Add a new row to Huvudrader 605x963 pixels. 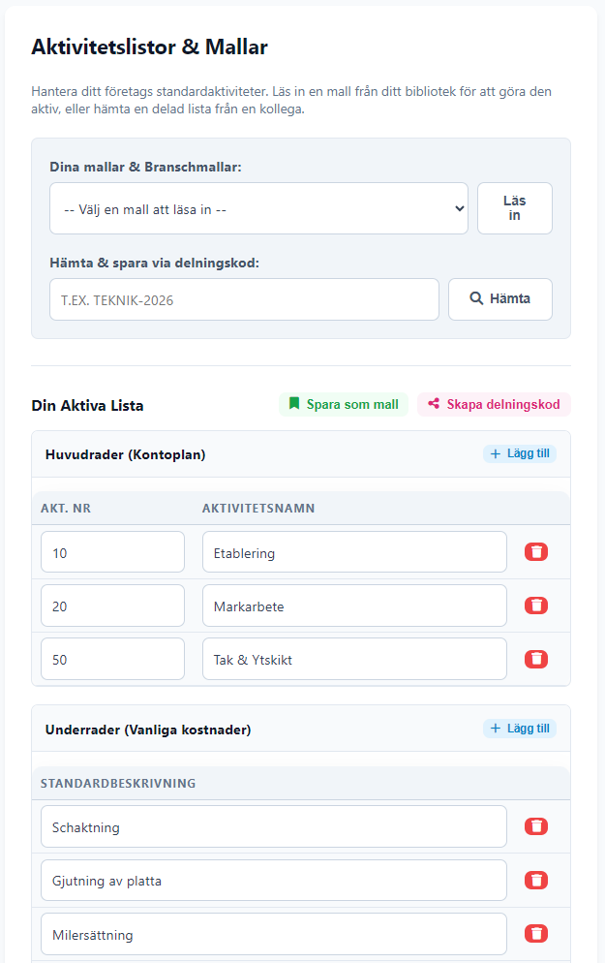pyautogui.click(x=520, y=453)
